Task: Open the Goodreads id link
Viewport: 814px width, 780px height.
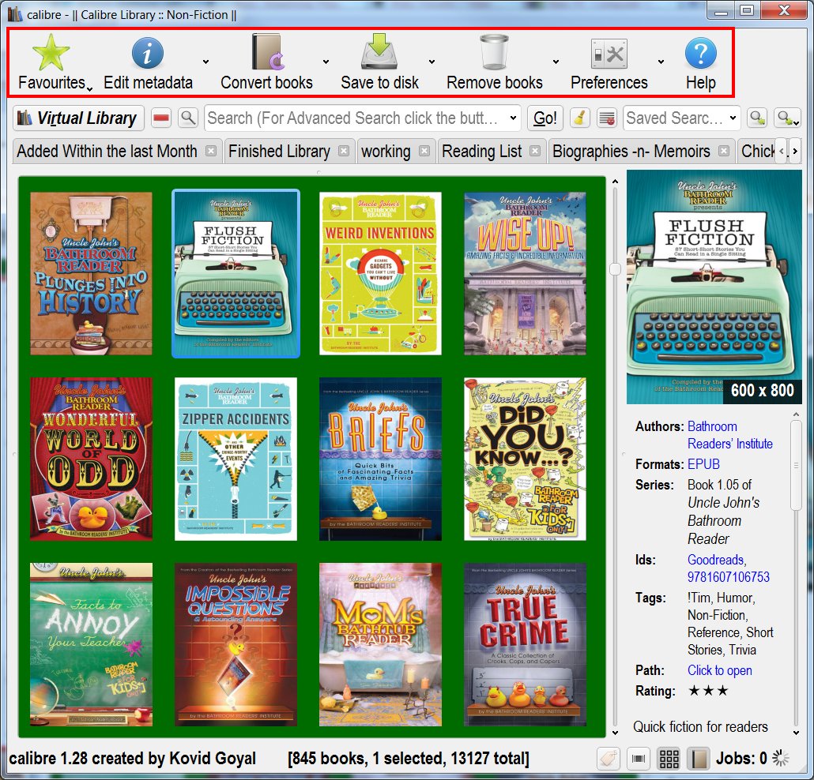Action: point(716,560)
